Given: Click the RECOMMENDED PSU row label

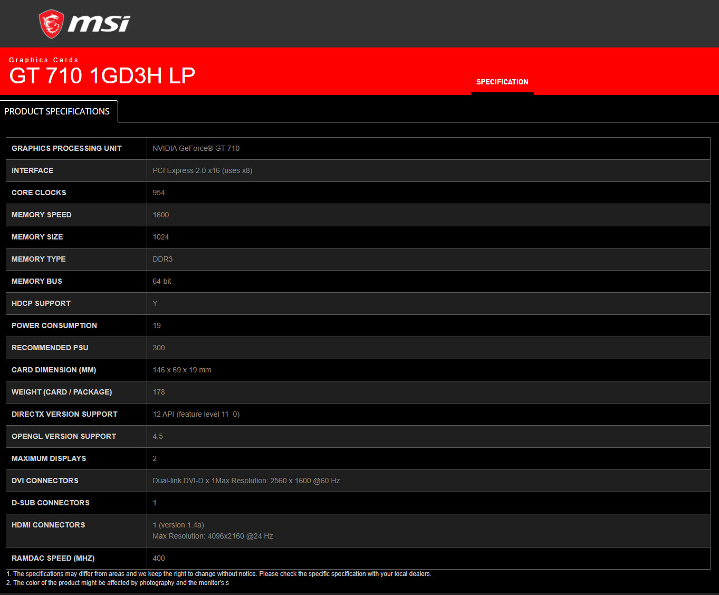Looking at the screenshot, I should click(50, 348).
